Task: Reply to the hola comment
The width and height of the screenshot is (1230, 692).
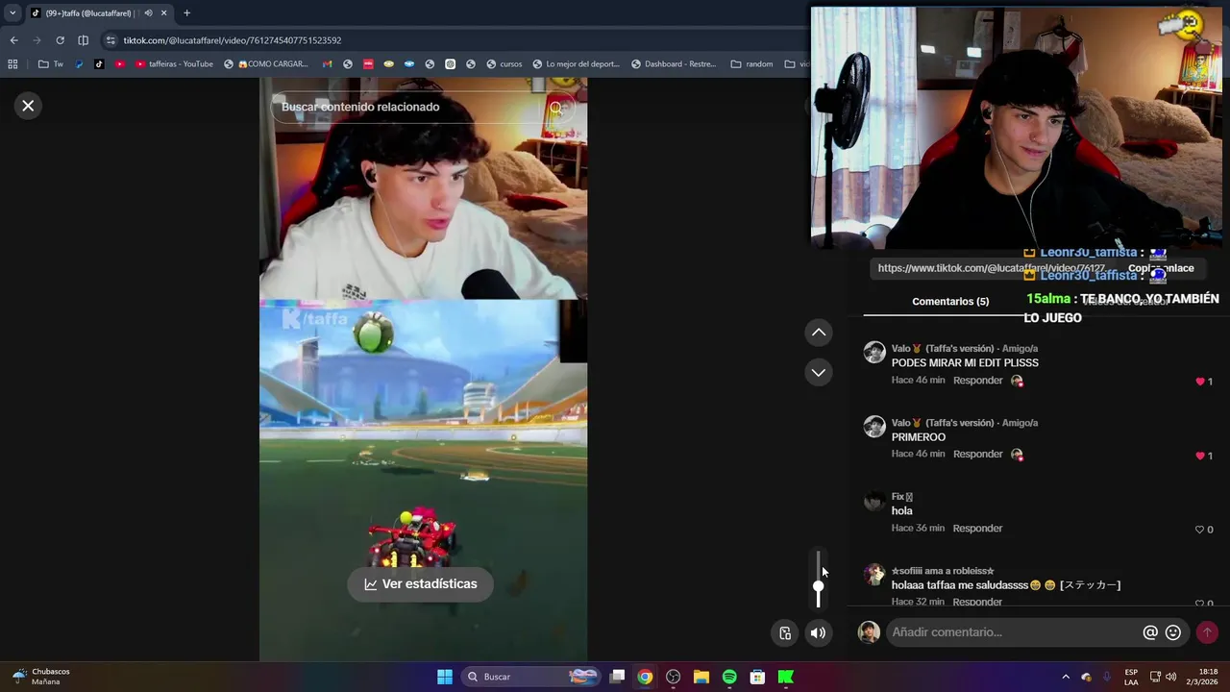Action: [977, 529]
